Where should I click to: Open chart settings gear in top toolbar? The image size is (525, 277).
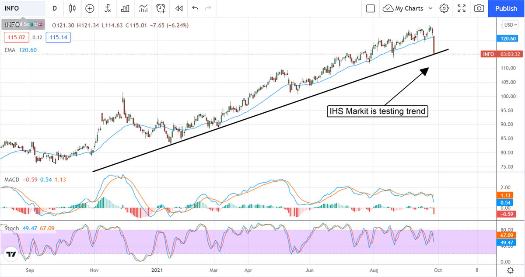444,8
